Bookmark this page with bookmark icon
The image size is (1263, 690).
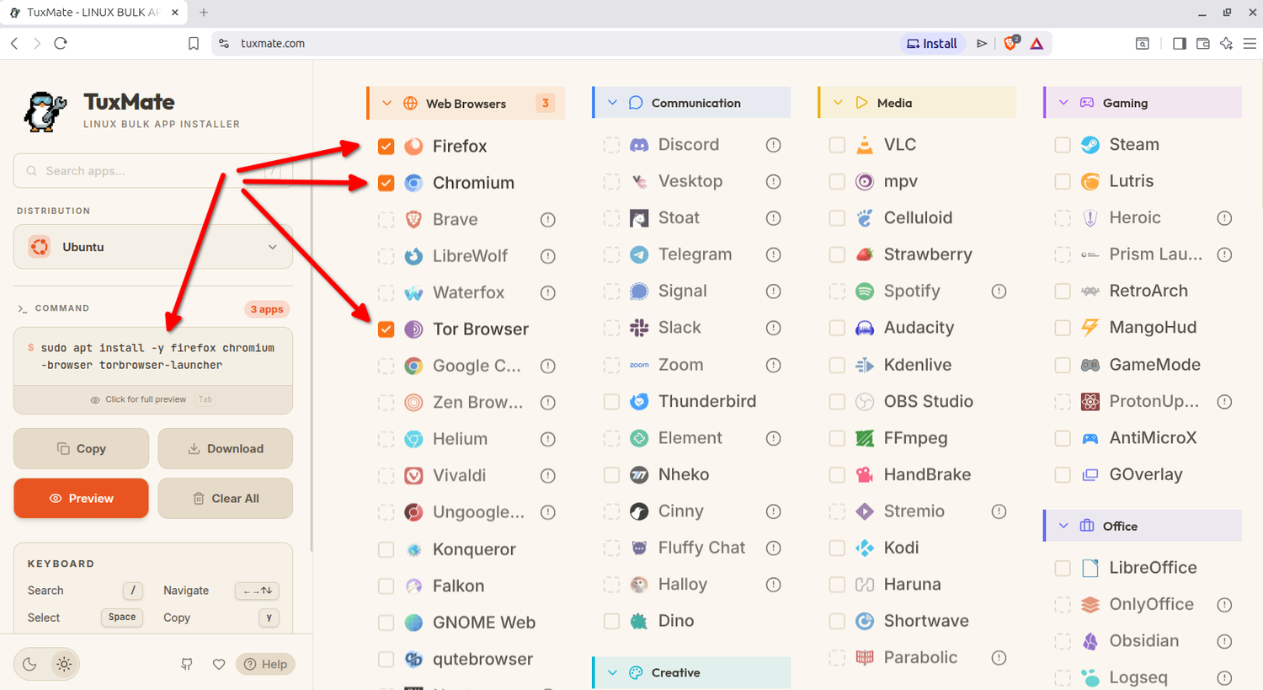coord(194,44)
